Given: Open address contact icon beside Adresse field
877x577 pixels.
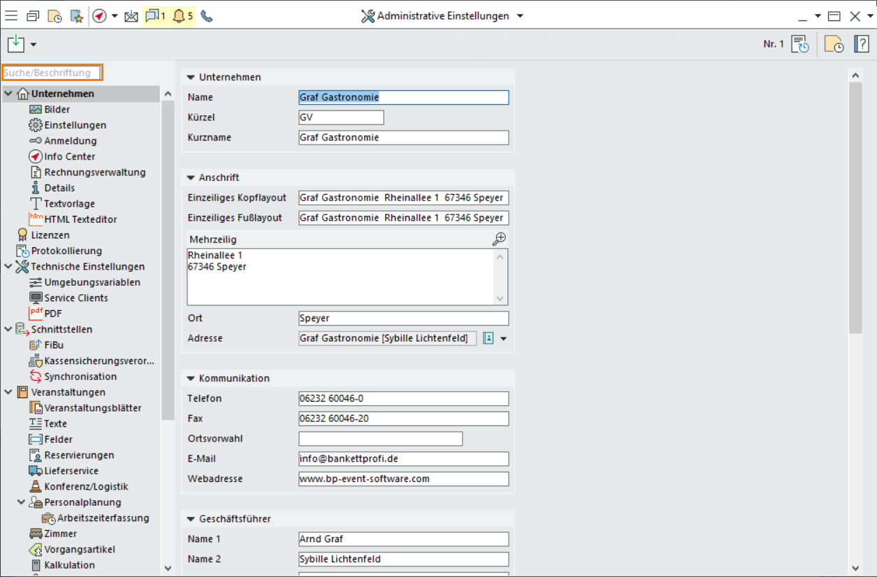Looking at the screenshot, I should click(488, 338).
